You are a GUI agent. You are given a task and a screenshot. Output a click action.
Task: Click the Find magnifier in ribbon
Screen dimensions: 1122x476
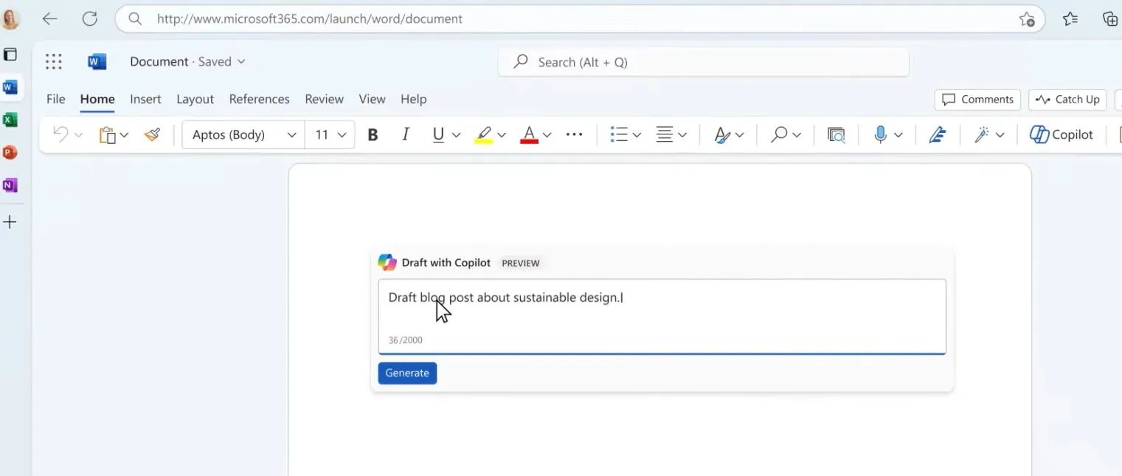click(779, 134)
